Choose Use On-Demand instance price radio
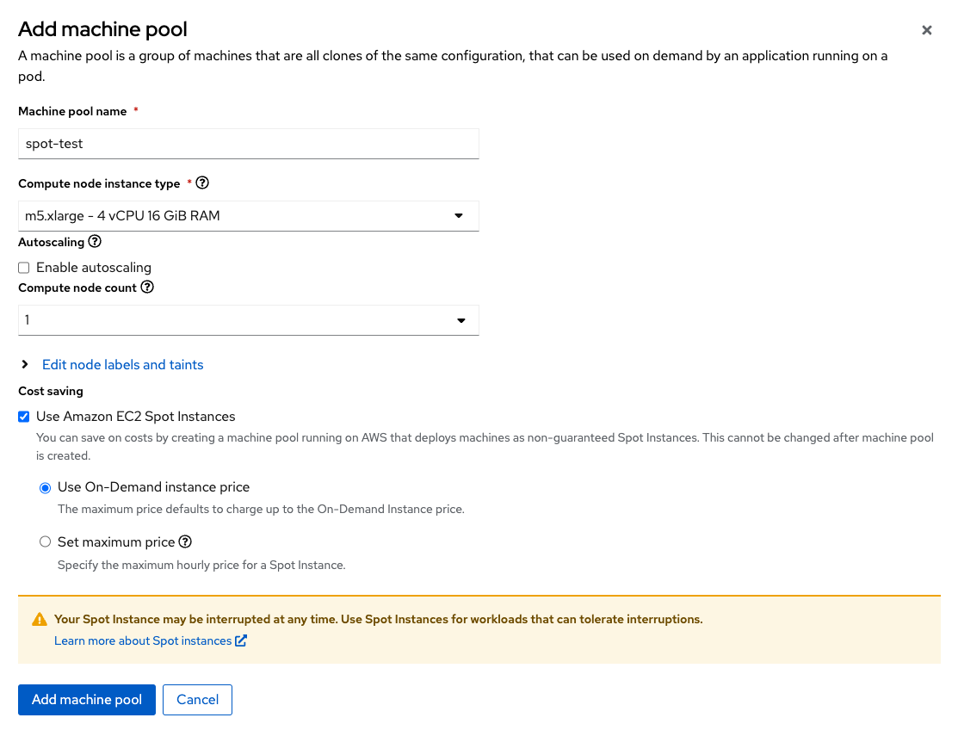 point(46,487)
